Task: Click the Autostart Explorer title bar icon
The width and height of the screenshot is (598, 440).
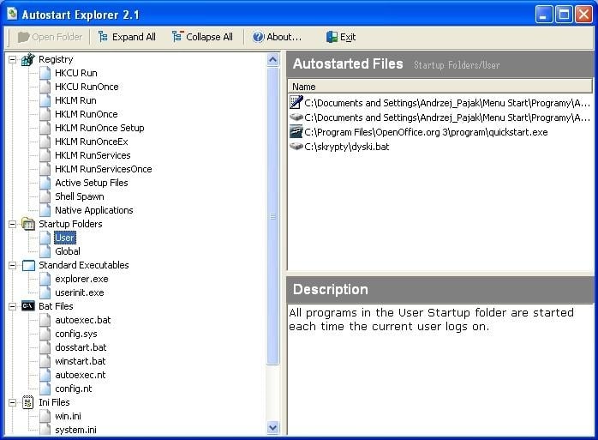Action: (12, 14)
